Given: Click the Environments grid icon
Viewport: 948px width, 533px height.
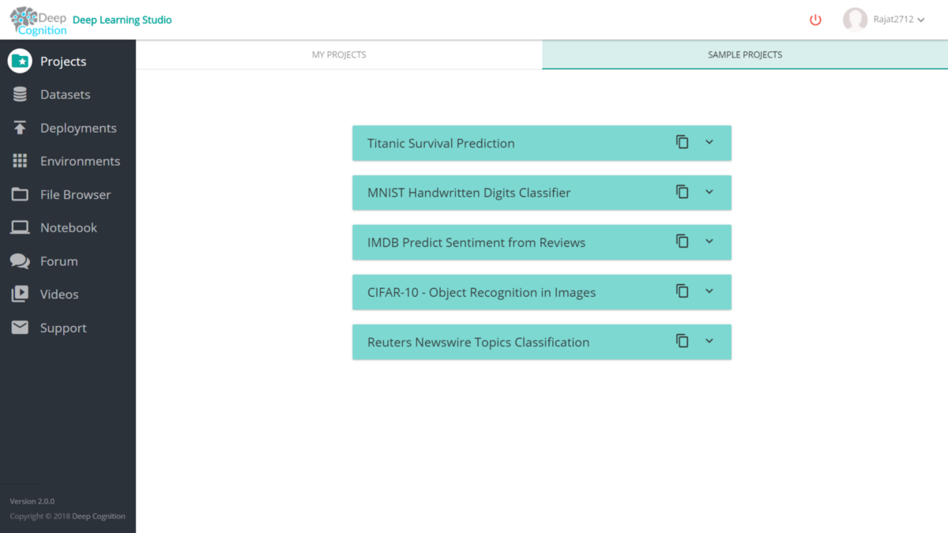Looking at the screenshot, I should point(20,161).
